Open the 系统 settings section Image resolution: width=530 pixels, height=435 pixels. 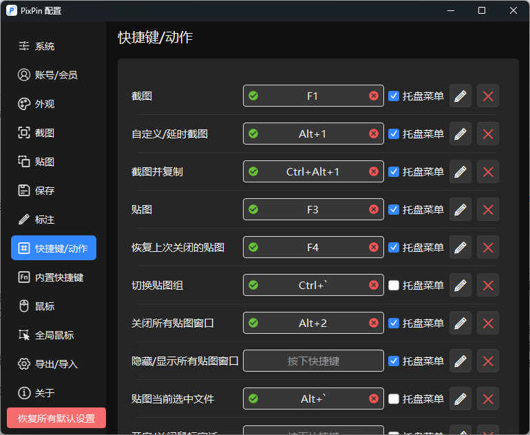click(45, 46)
